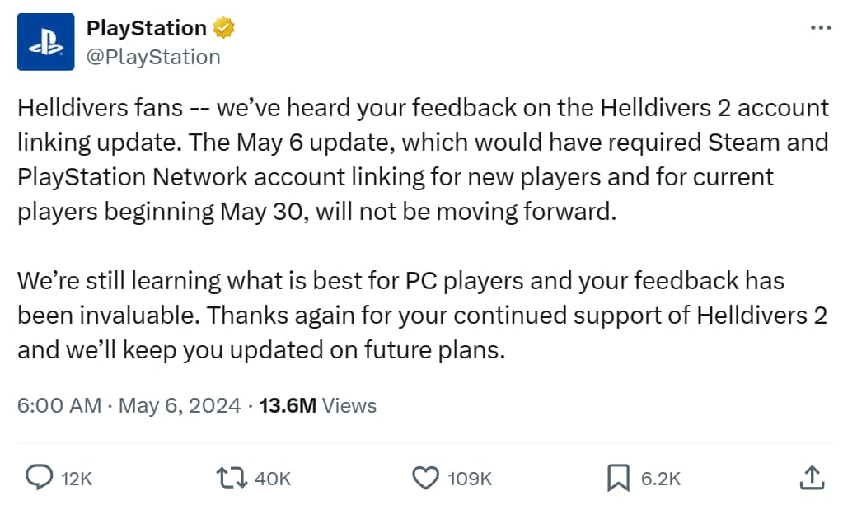Viewport: 843px width, 505px height.
Task: Click the paragraph starting "Helldivers fans"
Action: tap(422, 159)
